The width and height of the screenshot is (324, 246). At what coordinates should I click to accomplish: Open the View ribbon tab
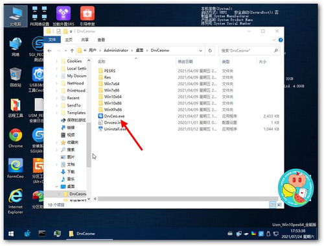101,40
